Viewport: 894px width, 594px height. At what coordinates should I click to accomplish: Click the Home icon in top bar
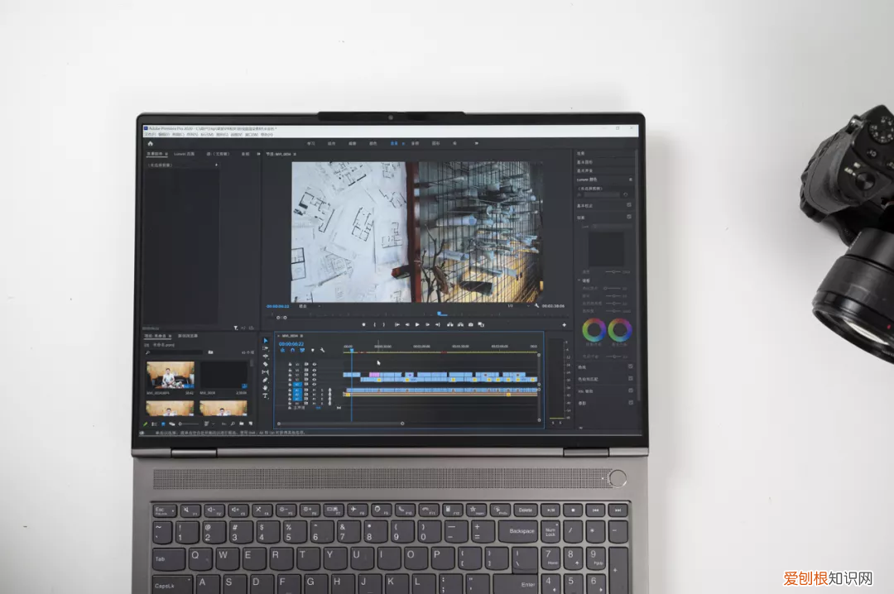pyautogui.click(x=150, y=143)
